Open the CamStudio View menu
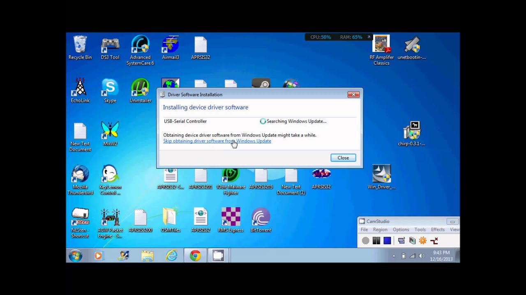526x295 pixels. pos(454,229)
